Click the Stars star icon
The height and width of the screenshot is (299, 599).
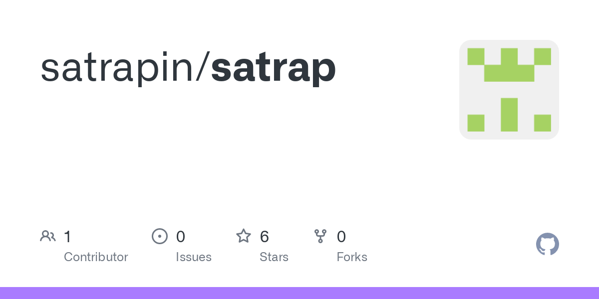(x=244, y=236)
